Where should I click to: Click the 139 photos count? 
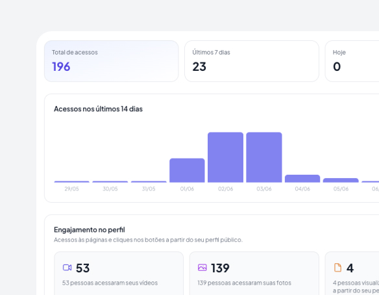click(220, 268)
